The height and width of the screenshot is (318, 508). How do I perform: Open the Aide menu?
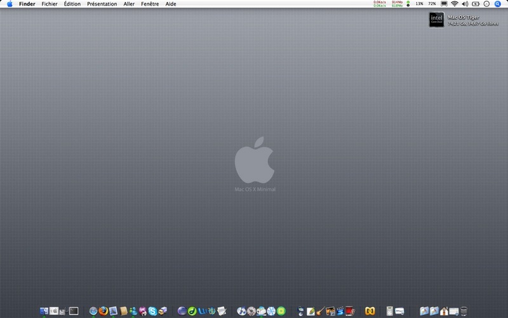(171, 4)
